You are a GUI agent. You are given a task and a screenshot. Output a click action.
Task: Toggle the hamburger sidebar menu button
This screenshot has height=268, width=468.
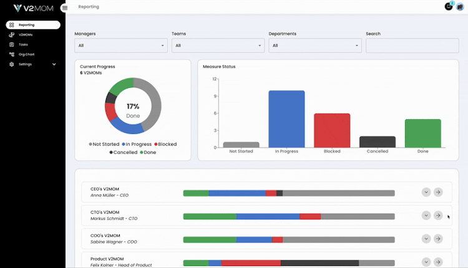coord(64,7)
